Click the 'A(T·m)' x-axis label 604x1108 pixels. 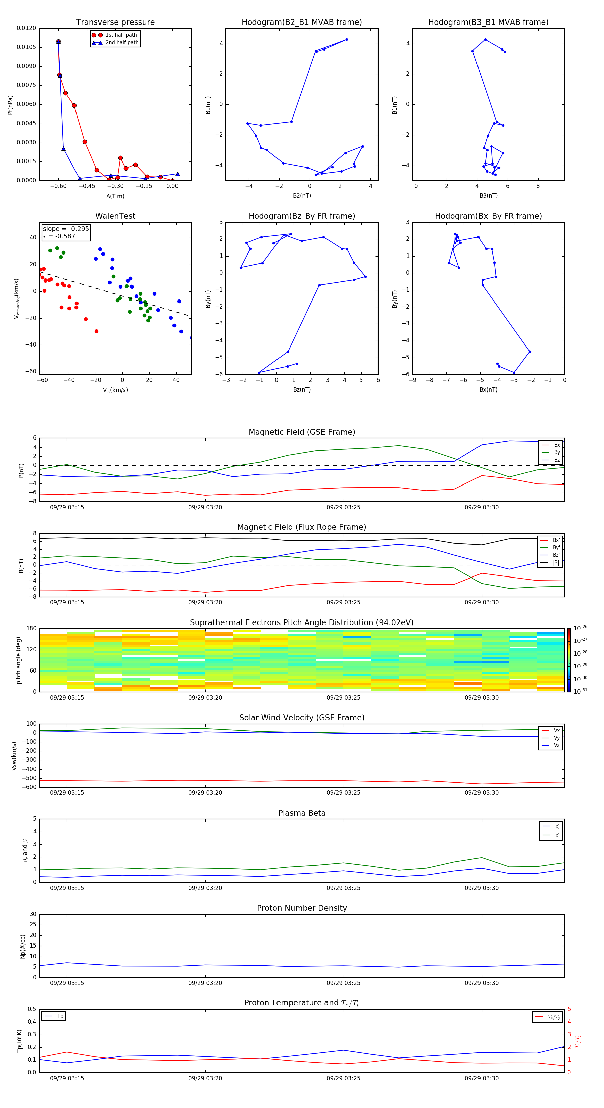tap(115, 196)
